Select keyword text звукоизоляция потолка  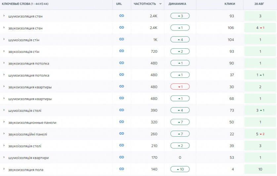(29, 64)
